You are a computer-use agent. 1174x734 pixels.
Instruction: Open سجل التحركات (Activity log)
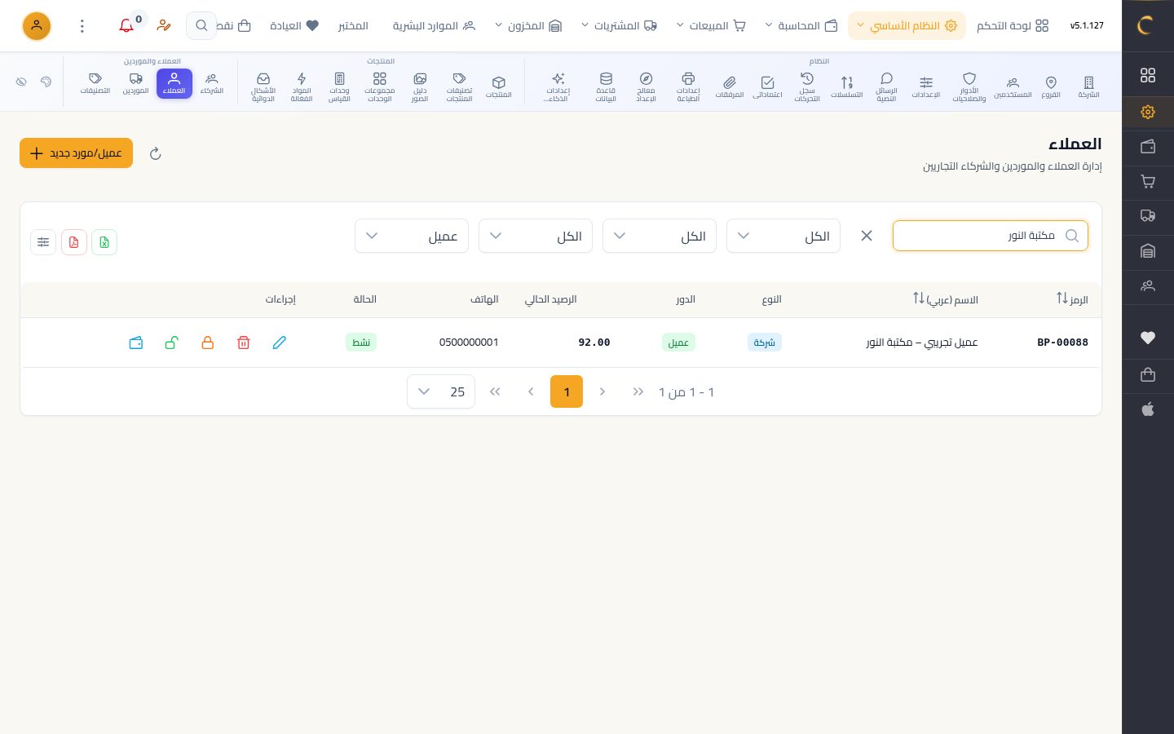coord(807,87)
